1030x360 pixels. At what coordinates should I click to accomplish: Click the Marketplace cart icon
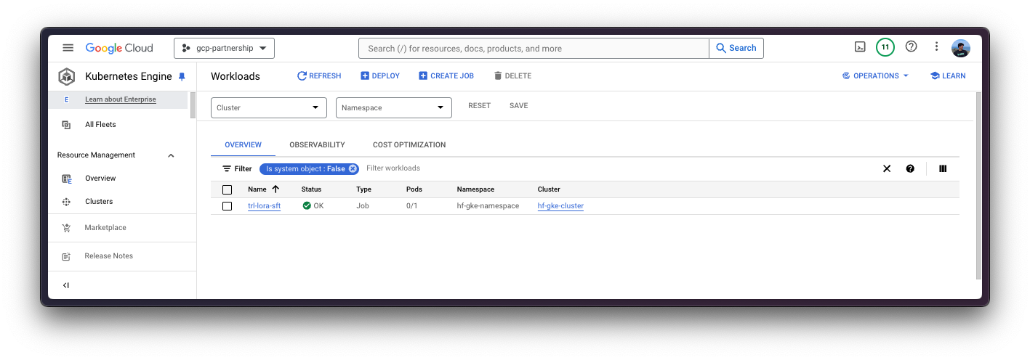(x=67, y=228)
